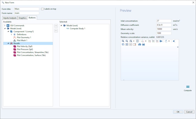This screenshot has height=119, width=196.
Task: Click the blue cone icon ending the top toolbar row
Action: (174, 41)
